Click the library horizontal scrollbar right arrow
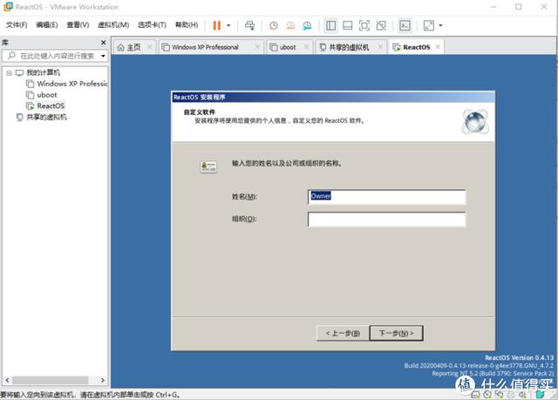 [103, 380]
